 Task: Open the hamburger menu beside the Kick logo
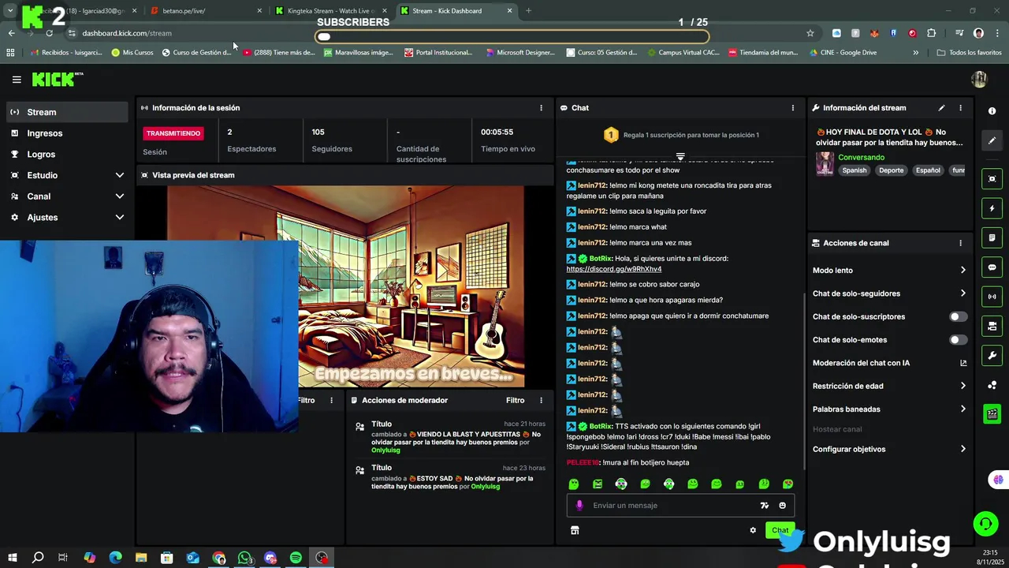17,80
